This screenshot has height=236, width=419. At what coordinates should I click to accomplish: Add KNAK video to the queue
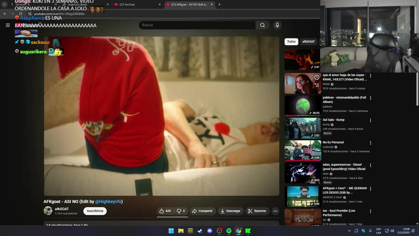[x=317, y=85]
